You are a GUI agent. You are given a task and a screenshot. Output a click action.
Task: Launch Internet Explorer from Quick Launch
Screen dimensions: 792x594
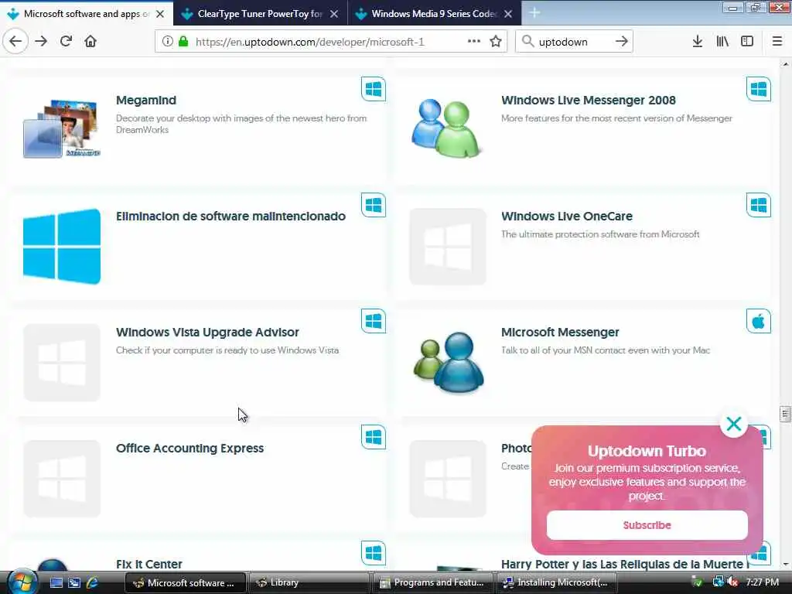93,582
